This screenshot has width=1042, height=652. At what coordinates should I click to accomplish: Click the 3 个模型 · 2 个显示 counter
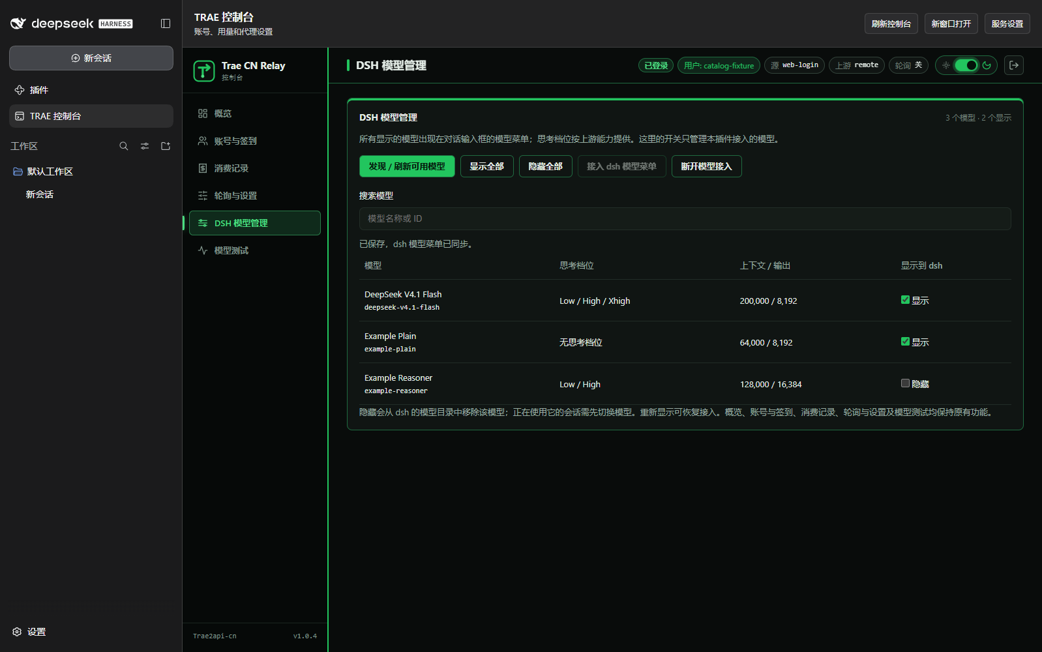point(978,118)
